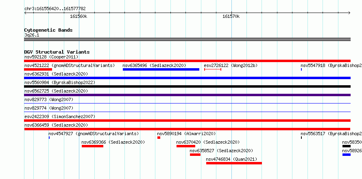Select the red nsv6366459 variant bar
The width and height of the screenshot is (362, 179).
click(187, 129)
